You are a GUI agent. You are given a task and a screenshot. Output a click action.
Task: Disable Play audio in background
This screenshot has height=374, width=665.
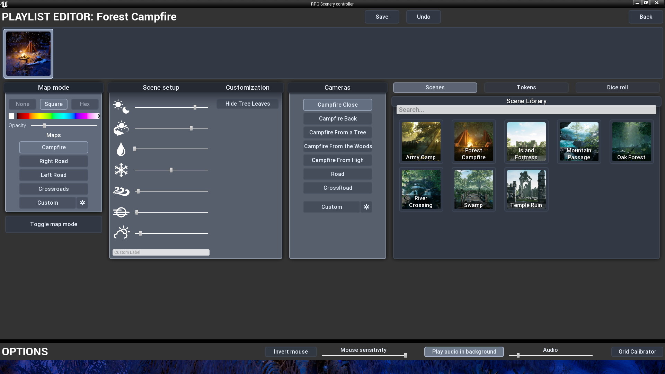coord(464,351)
